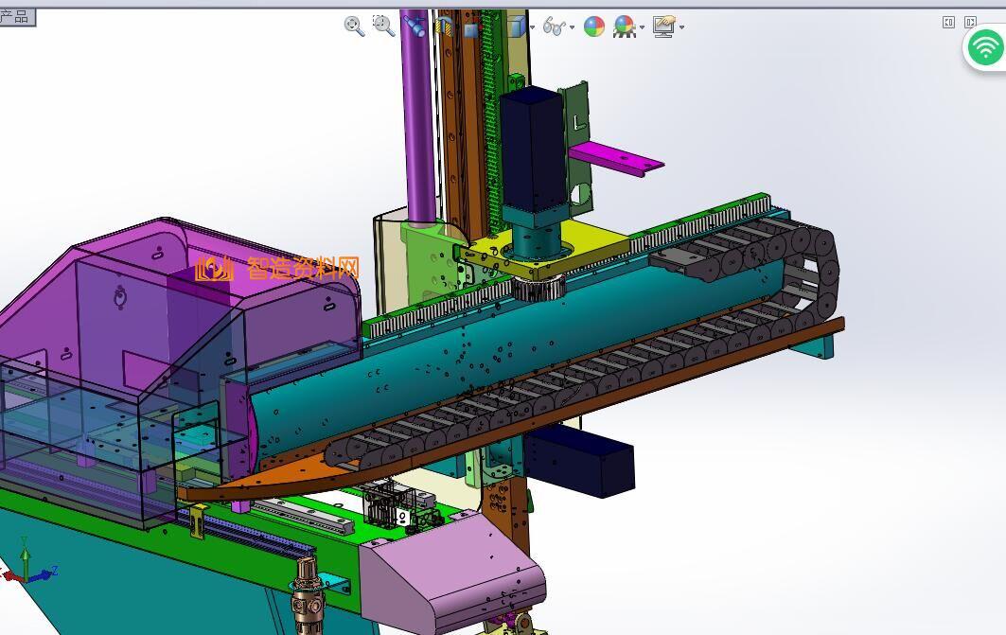The width and height of the screenshot is (1006, 635).
Task: Click the Display Style cube icon
Action: [516, 26]
